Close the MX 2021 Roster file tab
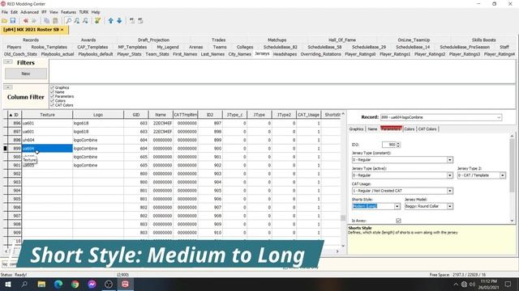Screen dimensions: 519x291 tap(62, 30)
